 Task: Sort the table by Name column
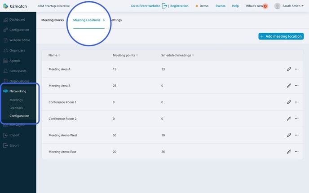coord(54,55)
